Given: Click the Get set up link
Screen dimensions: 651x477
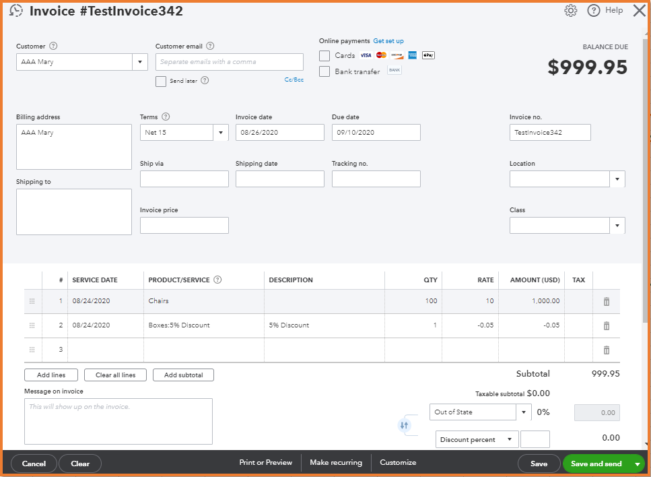Looking at the screenshot, I should coord(388,40).
